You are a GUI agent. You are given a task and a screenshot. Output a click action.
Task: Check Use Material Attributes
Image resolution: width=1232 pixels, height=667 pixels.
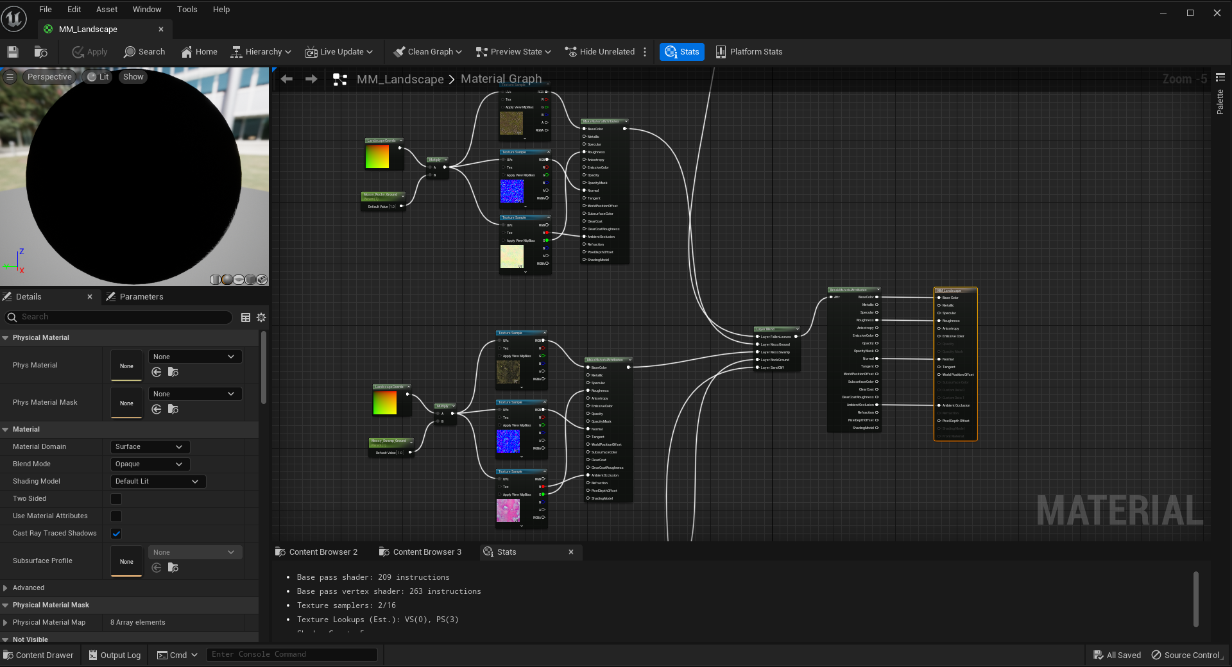click(116, 516)
